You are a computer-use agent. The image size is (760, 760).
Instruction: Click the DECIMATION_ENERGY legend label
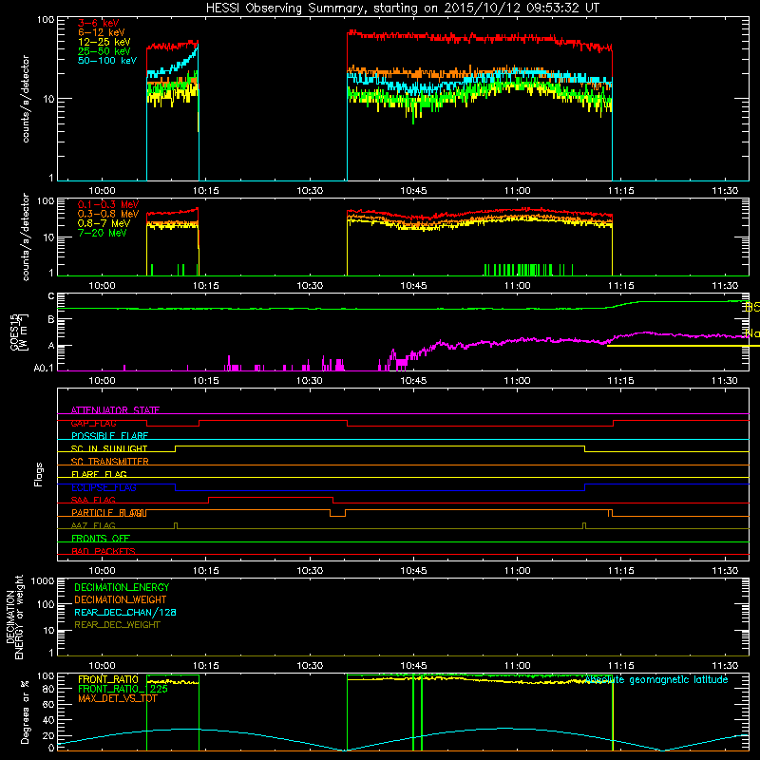[122, 587]
